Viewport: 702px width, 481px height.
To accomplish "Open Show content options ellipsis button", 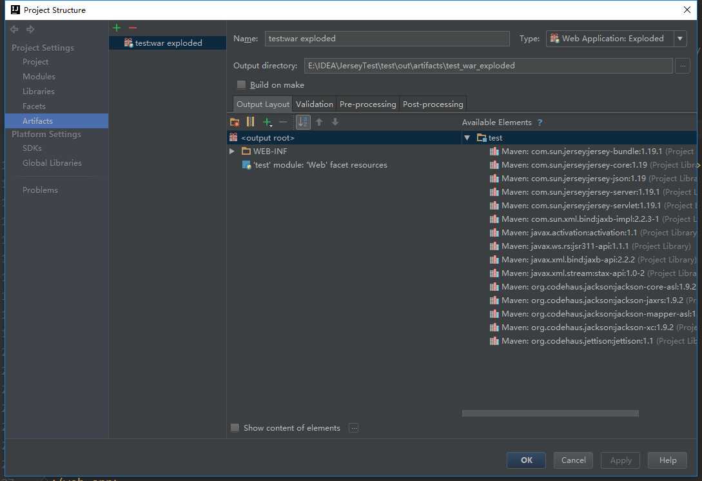I will tap(354, 427).
